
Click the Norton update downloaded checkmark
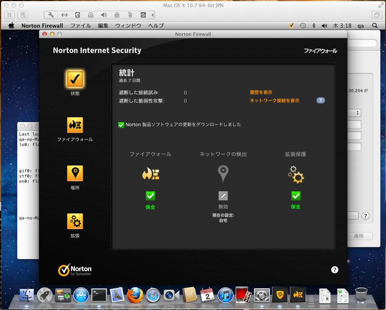(121, 125)
